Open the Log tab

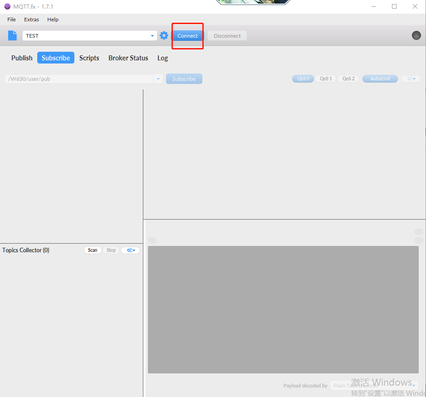[x=162, y=58]
